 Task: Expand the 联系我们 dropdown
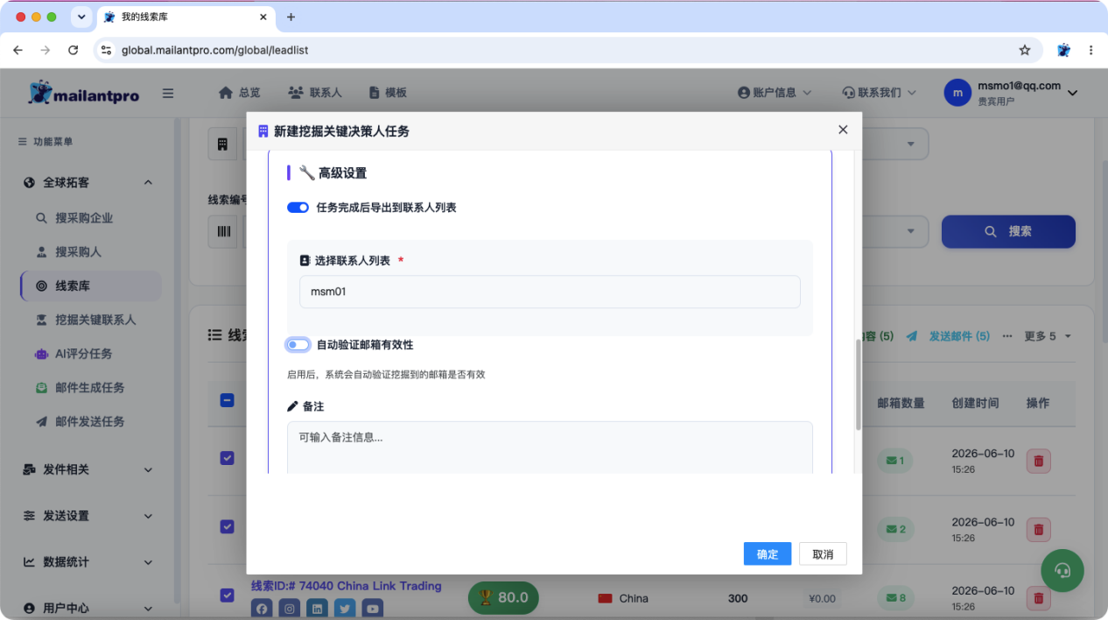point(879,93)
